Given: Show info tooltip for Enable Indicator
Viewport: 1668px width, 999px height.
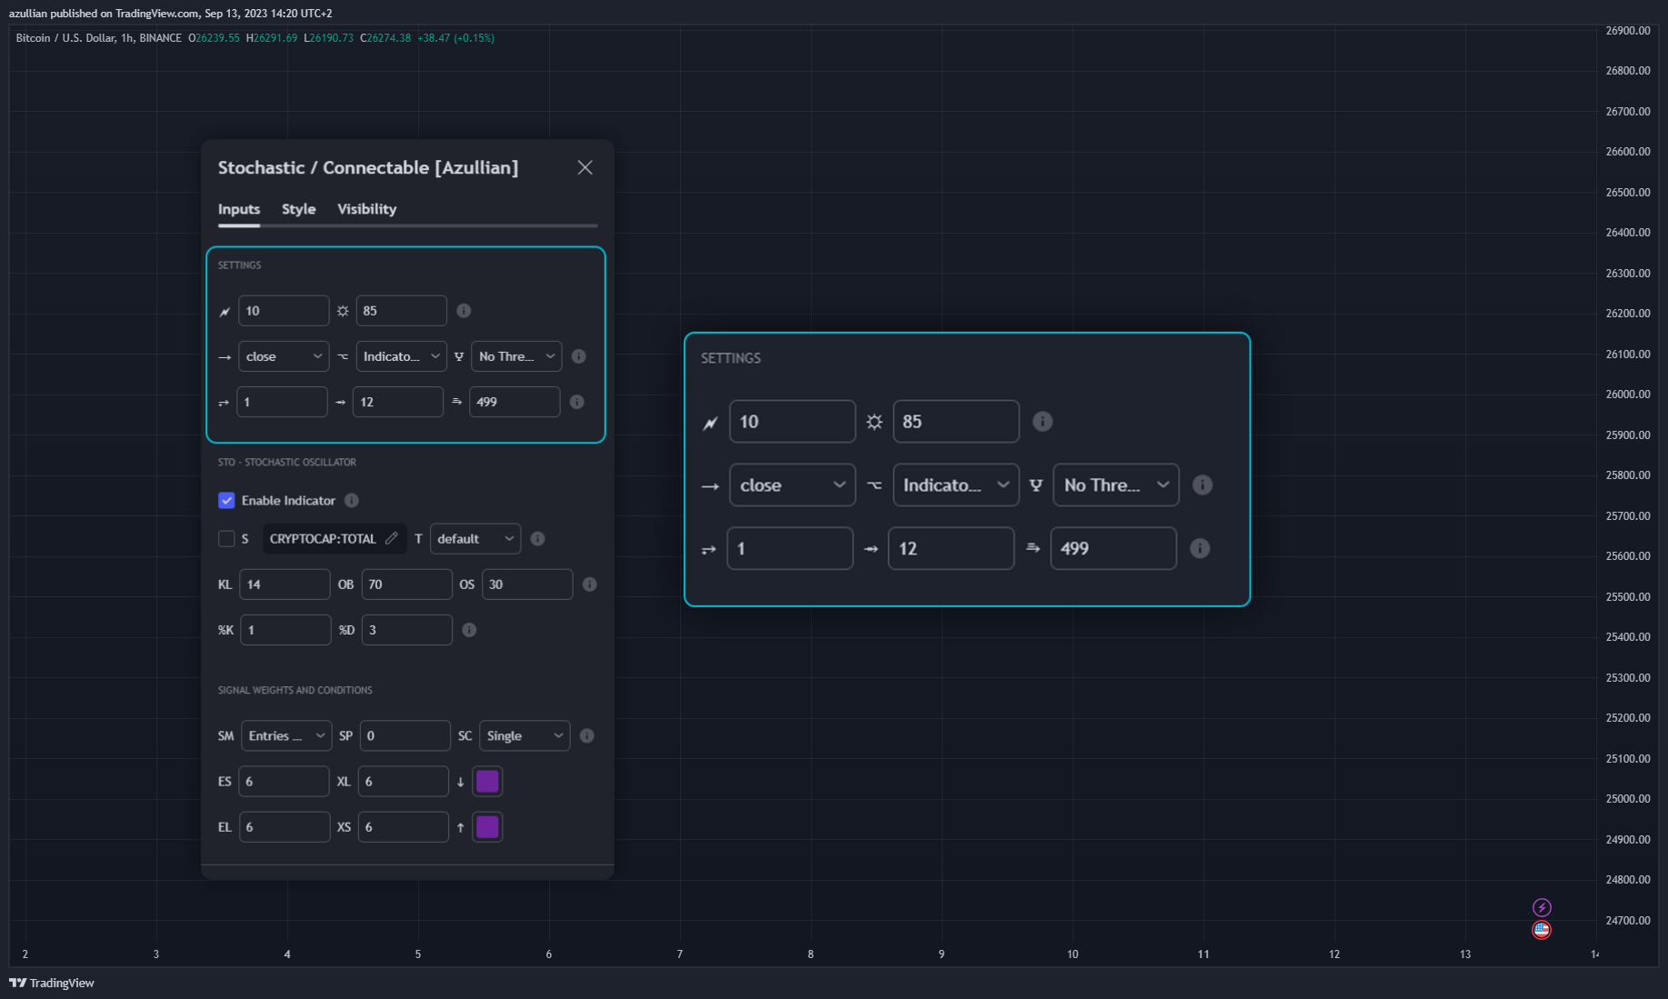Looking at the screenshot, I should (352, 501).
